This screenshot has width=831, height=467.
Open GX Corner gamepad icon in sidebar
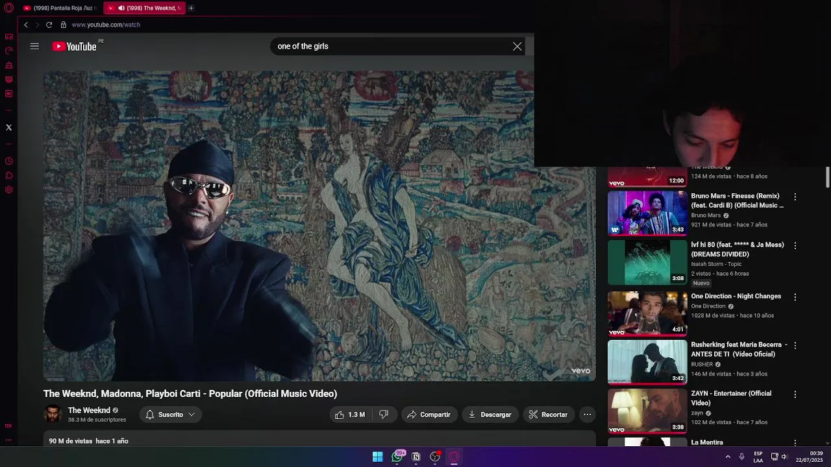coord(9,36)
